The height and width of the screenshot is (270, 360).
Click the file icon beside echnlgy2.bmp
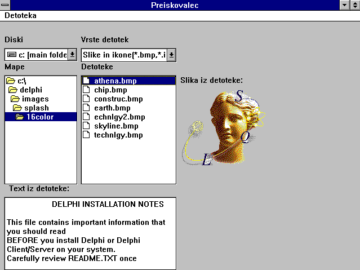[x=86, y=117]
